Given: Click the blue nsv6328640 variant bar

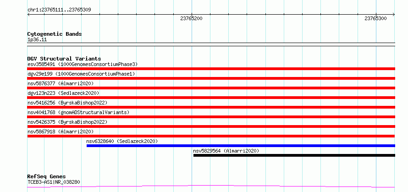Looking at the screenshot, I should click(x=241, y=146).
